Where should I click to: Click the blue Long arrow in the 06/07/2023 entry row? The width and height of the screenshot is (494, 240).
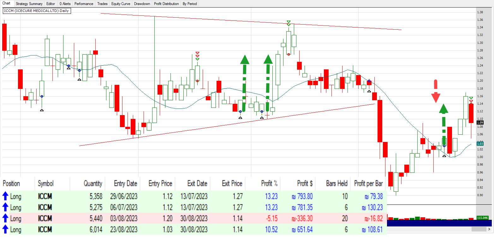click(x=5, y=208)
